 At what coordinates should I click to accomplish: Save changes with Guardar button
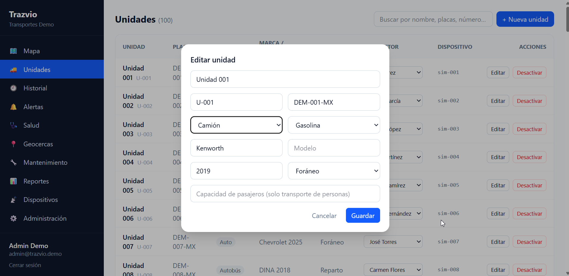[x=363, y=215]
